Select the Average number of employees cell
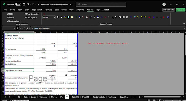Viewport: 186px width, 101px height. tap(19, 78)
